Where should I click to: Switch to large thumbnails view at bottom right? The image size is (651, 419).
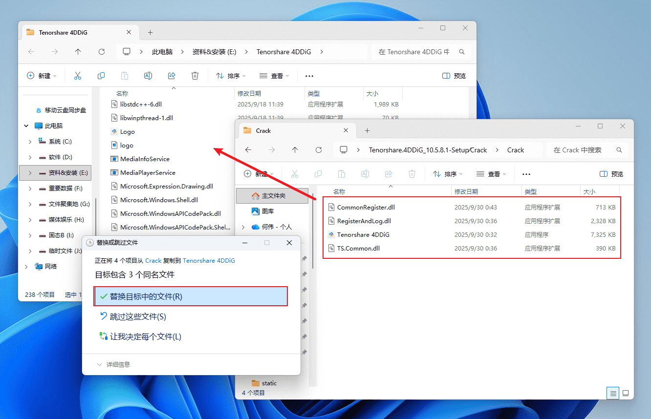point(626,393)
